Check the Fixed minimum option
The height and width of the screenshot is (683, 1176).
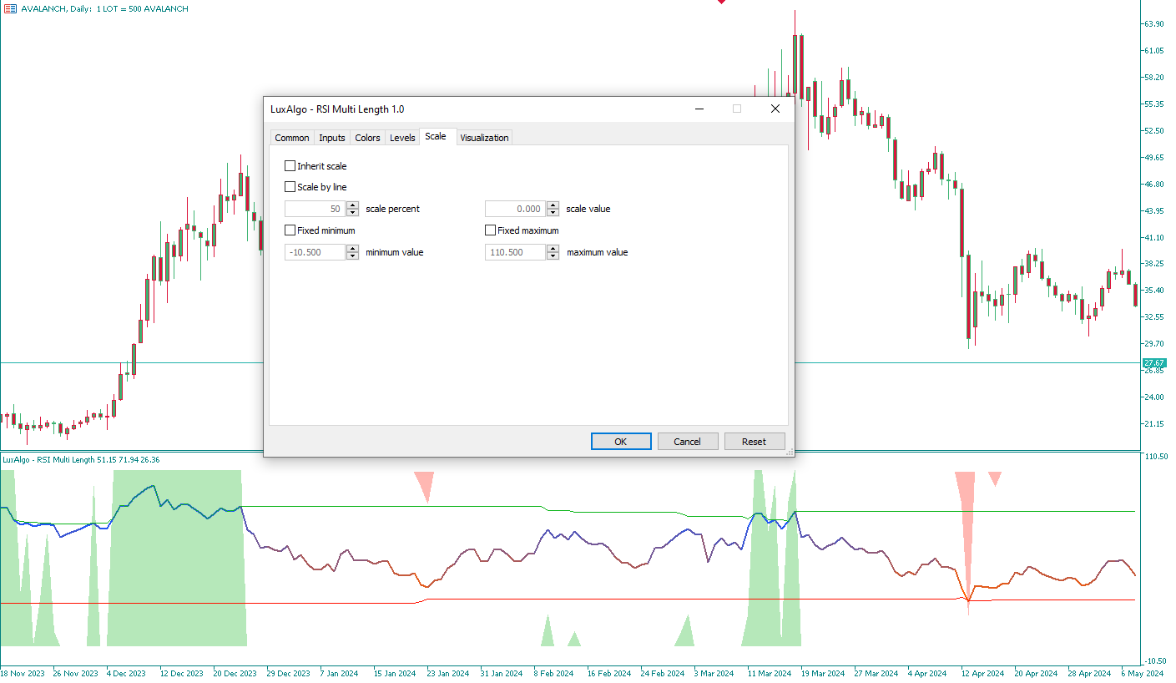tap(290, 230)
